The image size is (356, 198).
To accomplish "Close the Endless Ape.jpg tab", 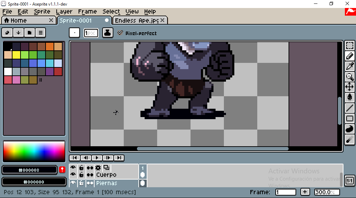I will click(x=162, y=20).
